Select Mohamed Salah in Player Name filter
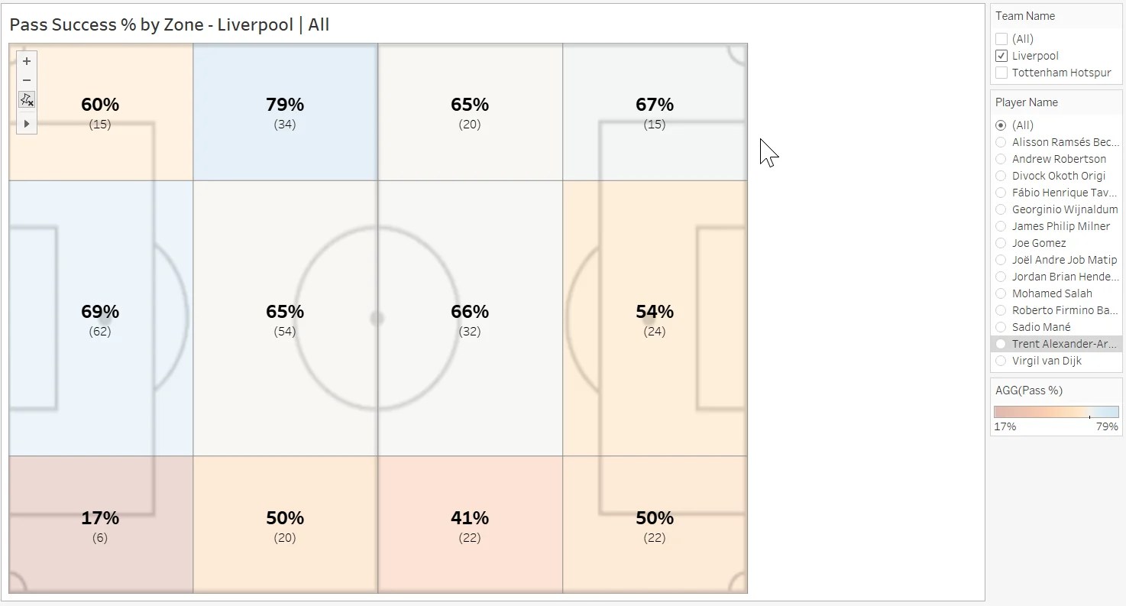This screenshot has width=1126, height=606. coord(1001,293)
